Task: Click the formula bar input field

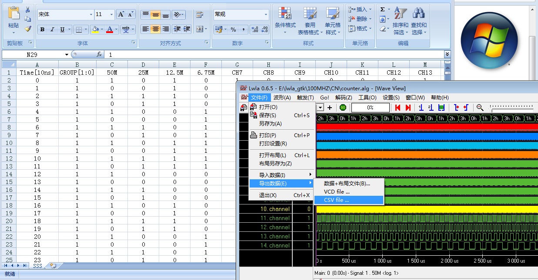Action: coord(274,55)
